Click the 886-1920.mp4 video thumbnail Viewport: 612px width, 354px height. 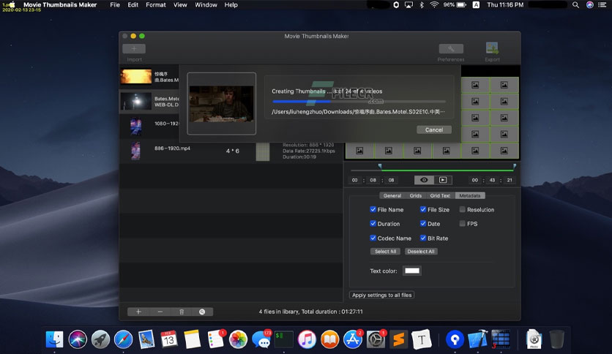tap(135, 151)
